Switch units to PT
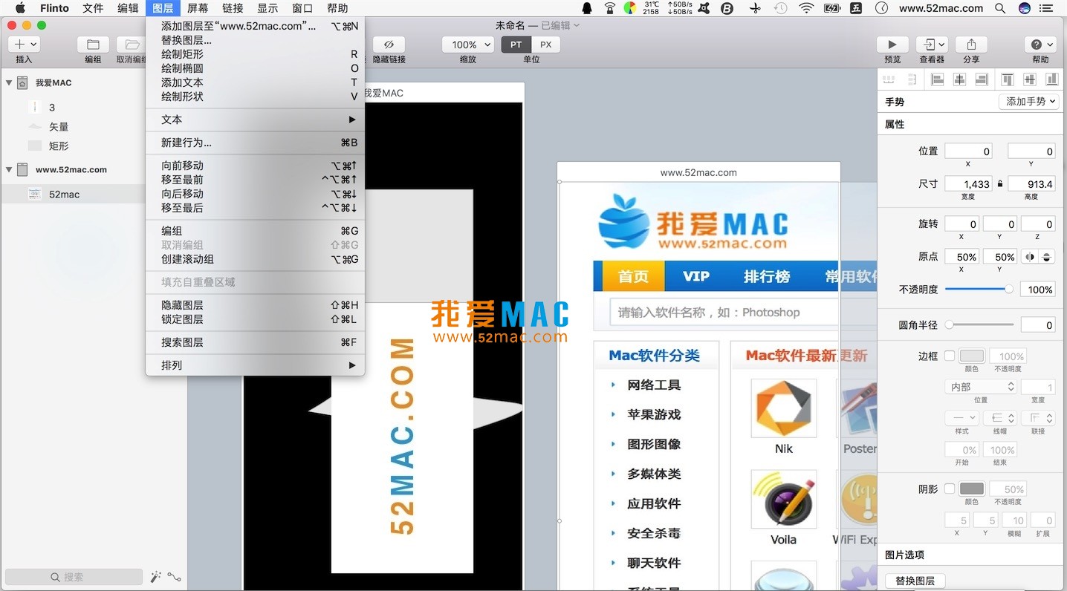The height and width of the screenshot is (591, 1067). click(516, 45)
